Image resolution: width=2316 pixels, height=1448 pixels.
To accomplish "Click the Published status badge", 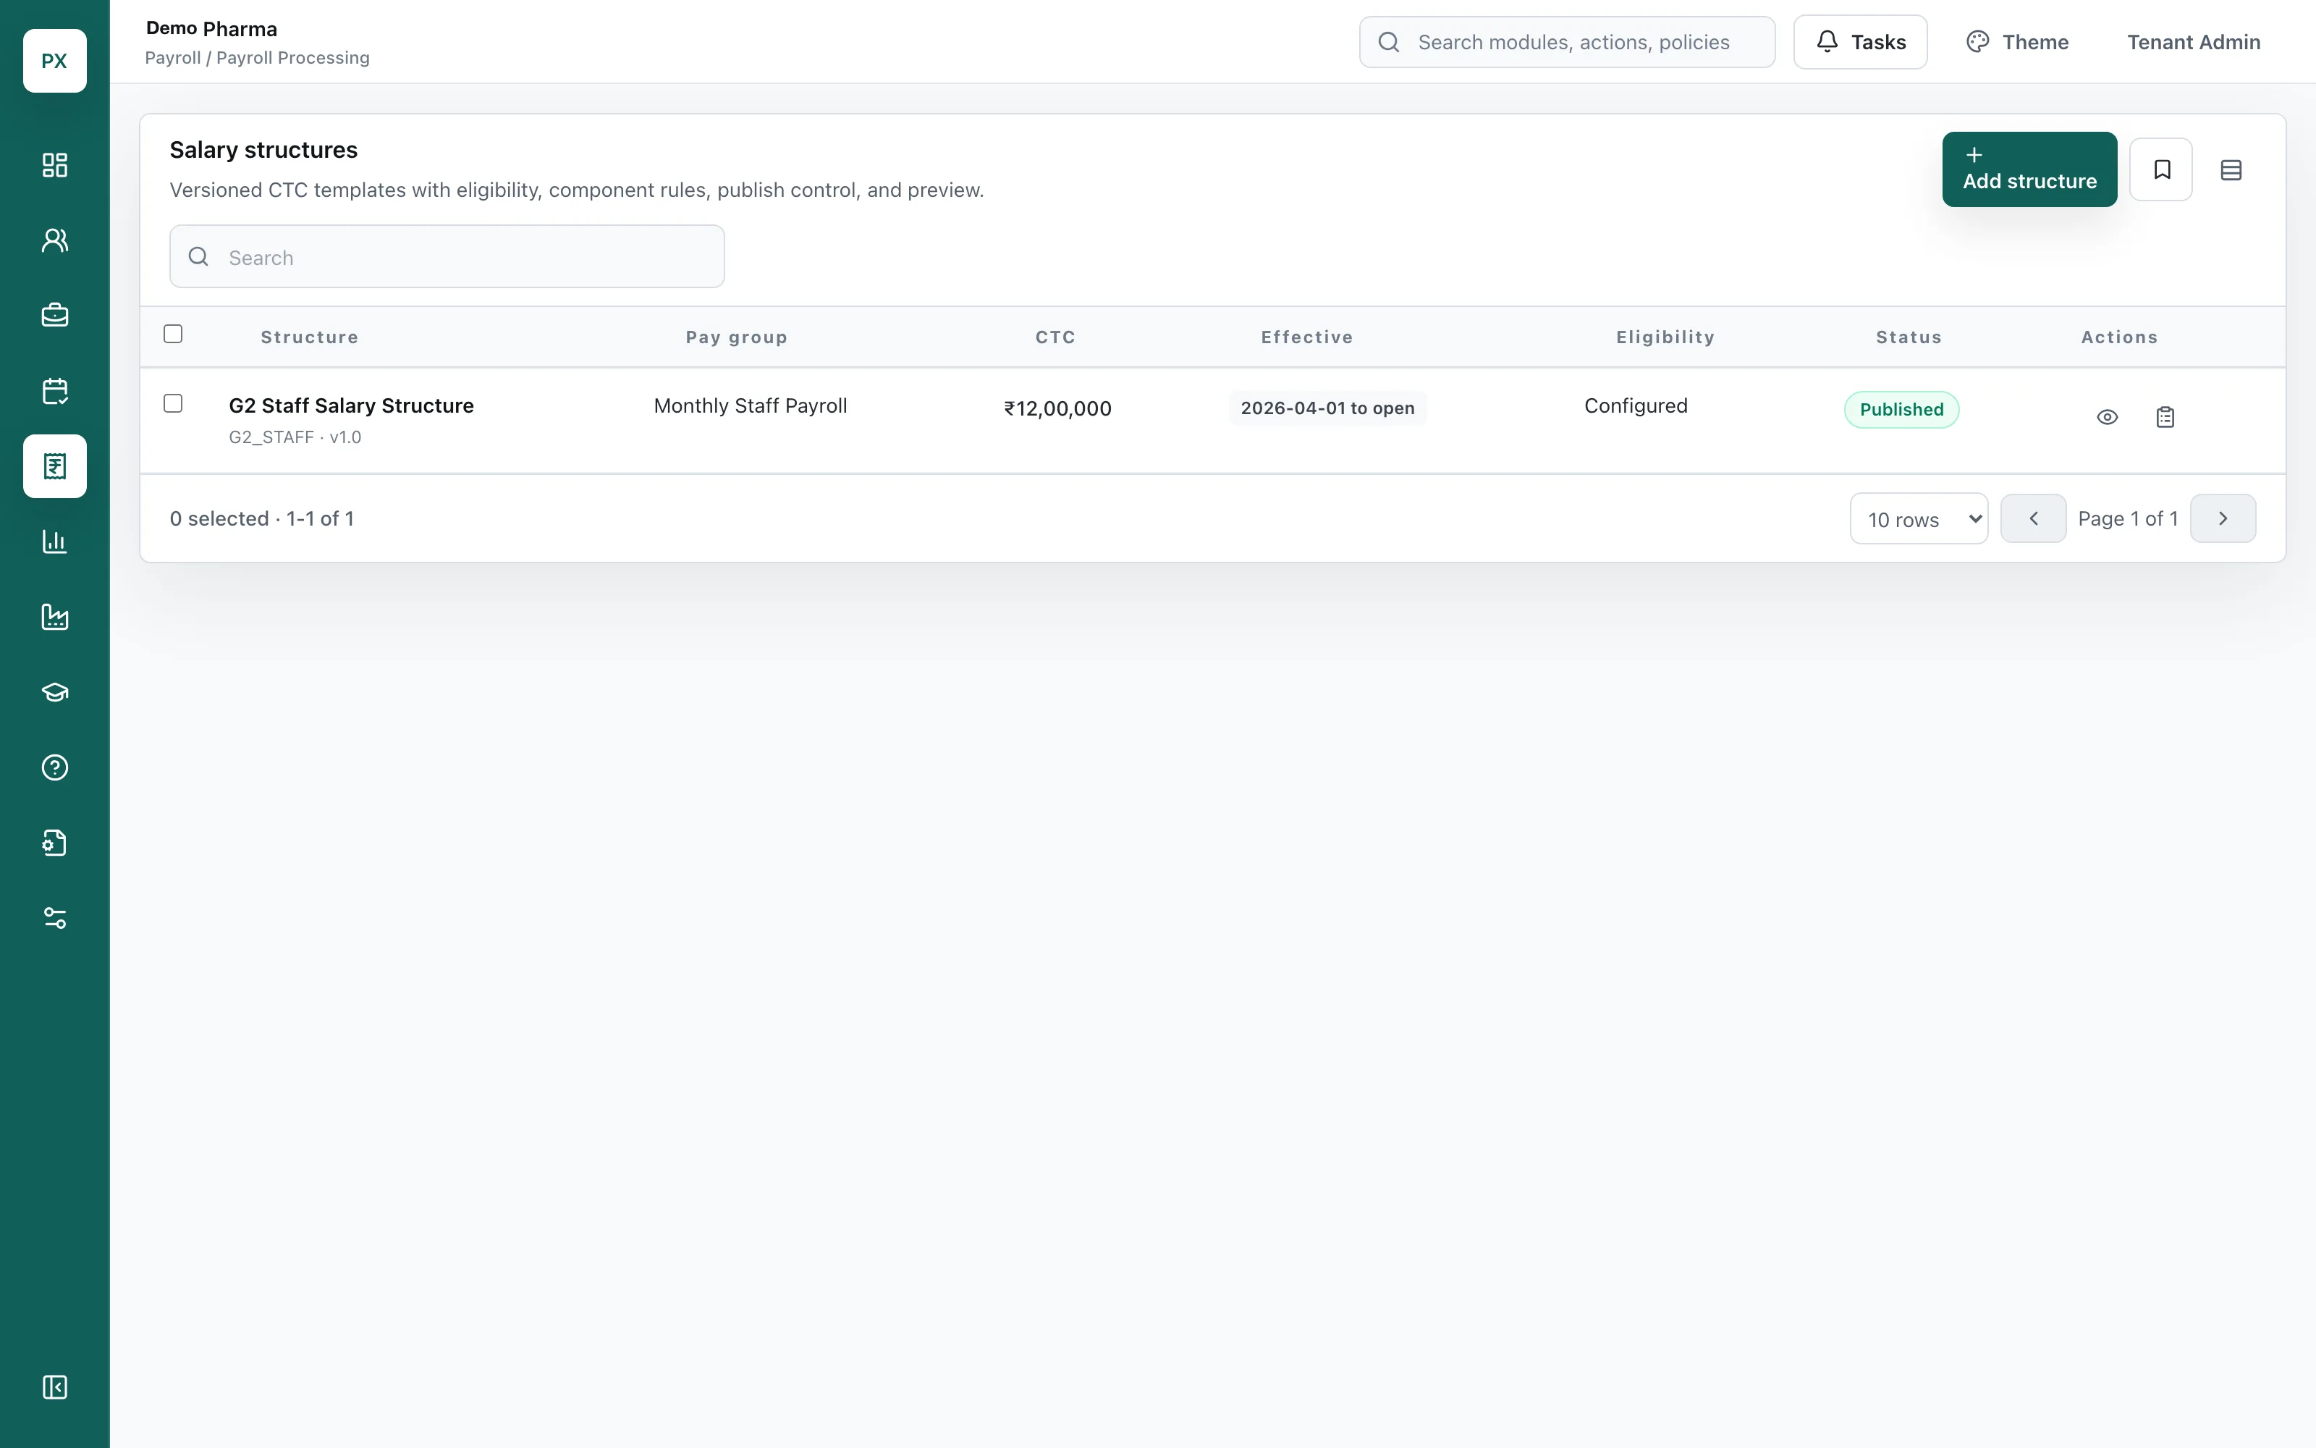I will pyautogui.click(x=1901, y=410).
